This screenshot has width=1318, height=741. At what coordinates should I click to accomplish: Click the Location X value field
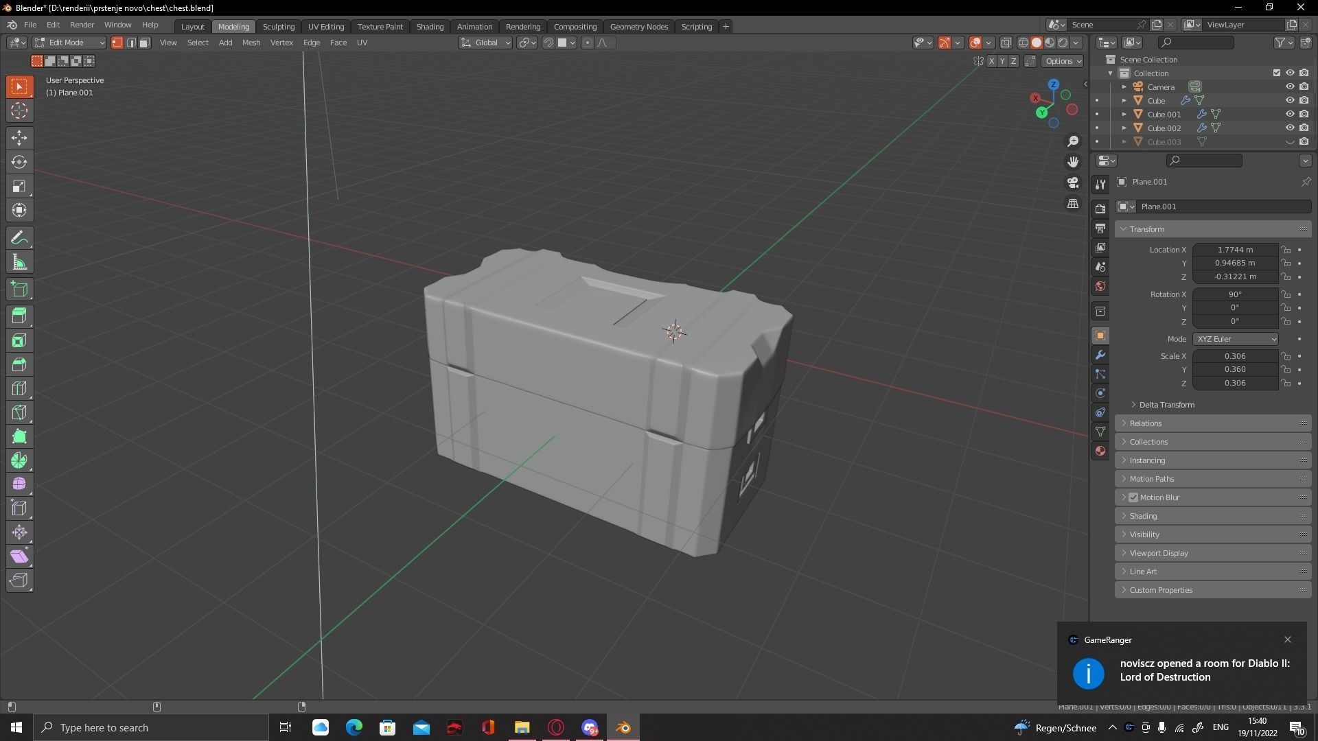pyautogui.click(x=1235, y=250)
